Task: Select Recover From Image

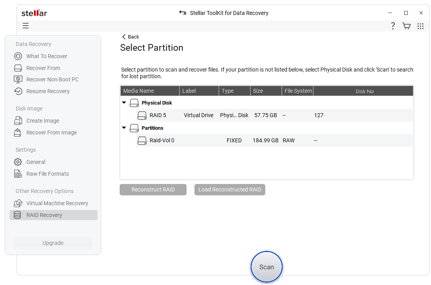Action: 52,132
